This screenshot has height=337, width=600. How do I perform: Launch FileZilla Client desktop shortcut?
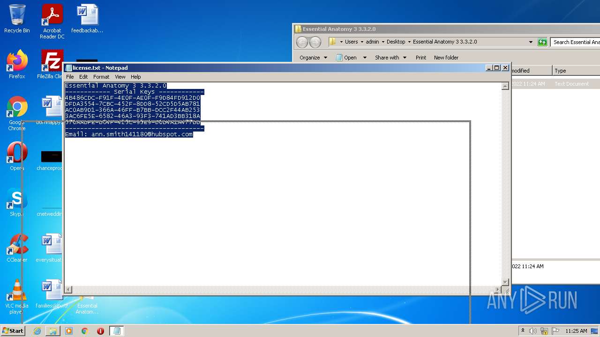click(51, 65)
